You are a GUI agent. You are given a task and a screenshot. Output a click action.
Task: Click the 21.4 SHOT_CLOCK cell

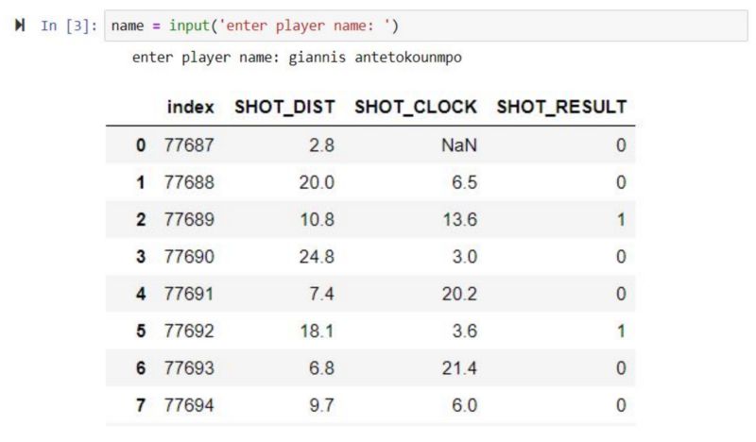tap(459, 367)
